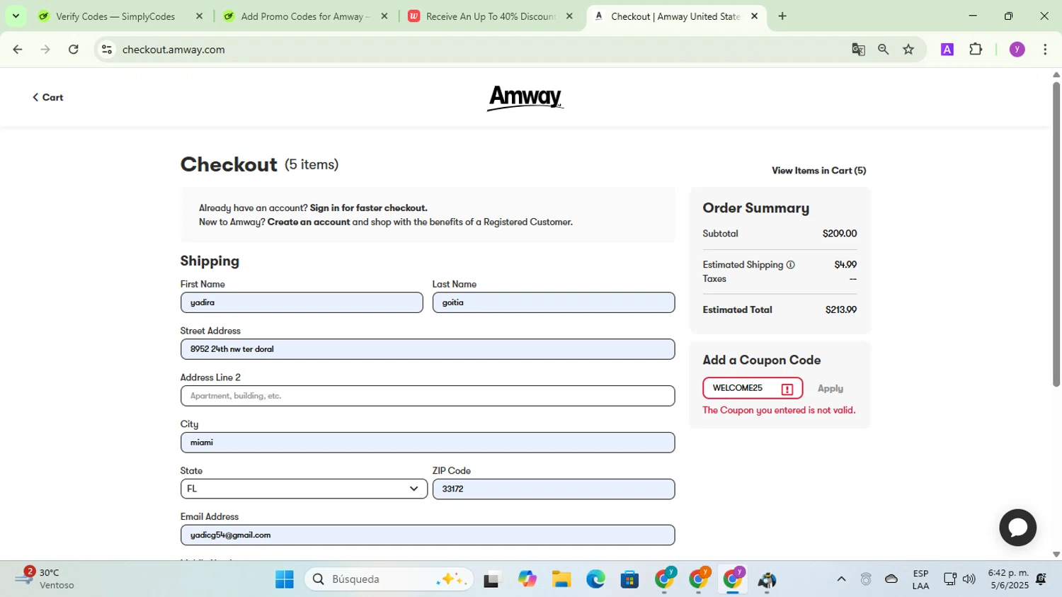Open Chrome three-dot menu
The image size is (1062, 597).
click(1045, 50)
